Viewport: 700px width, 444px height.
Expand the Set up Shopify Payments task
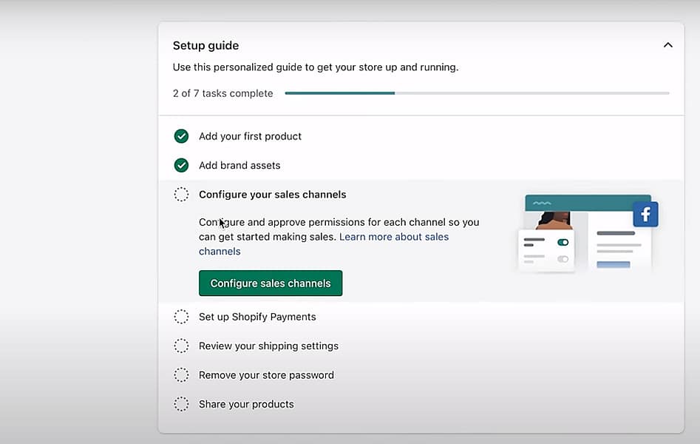coord(257,316)
